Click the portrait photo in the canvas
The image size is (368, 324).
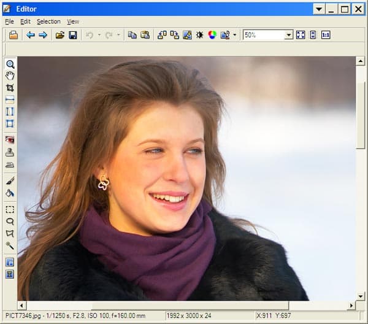coord(186,179)
